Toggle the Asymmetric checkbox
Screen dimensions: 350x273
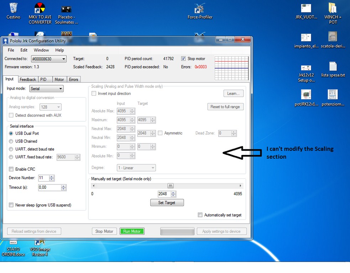point(160,133)
